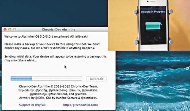Viewport: 190px width, 111px height.
Task: Click the 'Artwork by @iOPK' credits line
Action: pyautogui.click(x=58, y=98)
